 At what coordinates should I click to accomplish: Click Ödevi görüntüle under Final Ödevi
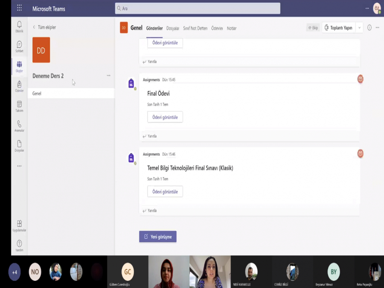click(x=165, y=117)
